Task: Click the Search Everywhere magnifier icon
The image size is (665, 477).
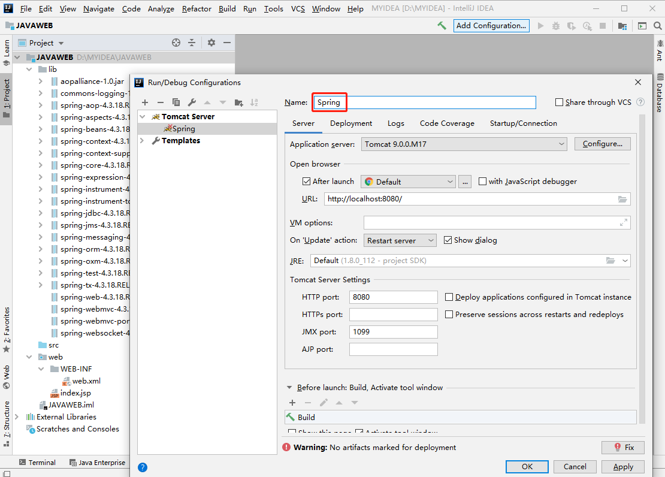Action: click(x=657, y=26)
